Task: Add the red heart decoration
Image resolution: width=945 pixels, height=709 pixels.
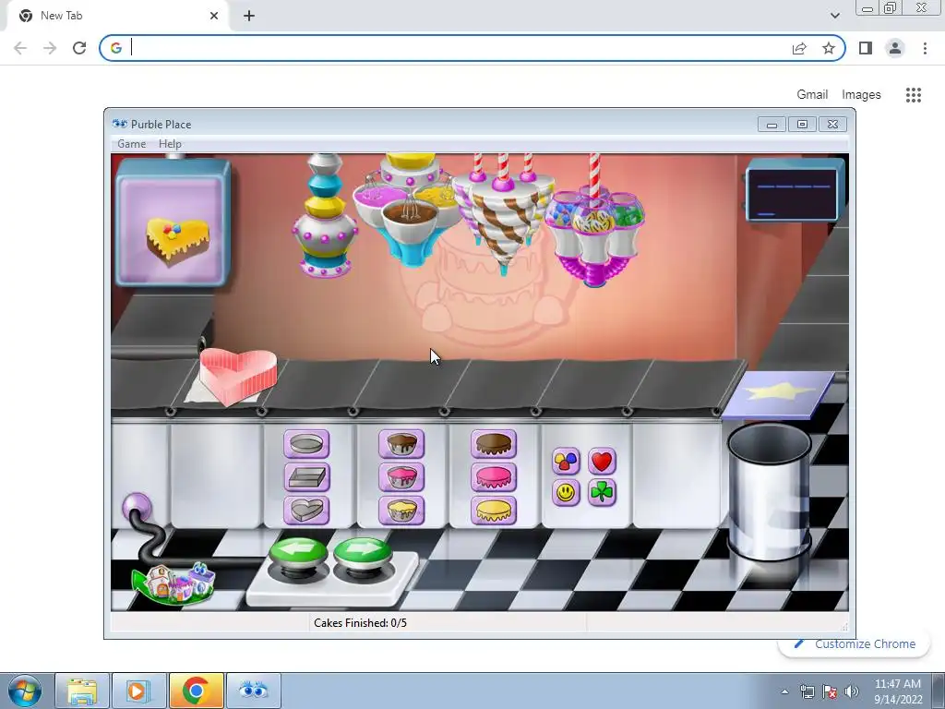Action: coord(602,462)
